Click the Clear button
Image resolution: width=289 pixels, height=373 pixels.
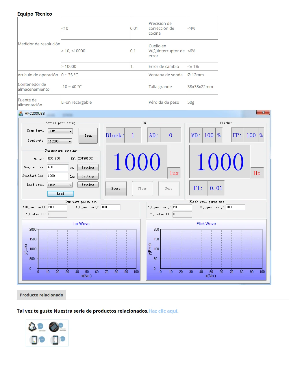142,188
